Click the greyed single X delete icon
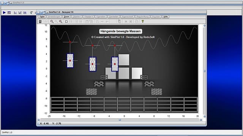 click(x=126, y=22)
